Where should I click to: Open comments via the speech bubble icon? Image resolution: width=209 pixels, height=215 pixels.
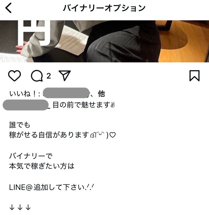tap(37, 76)
